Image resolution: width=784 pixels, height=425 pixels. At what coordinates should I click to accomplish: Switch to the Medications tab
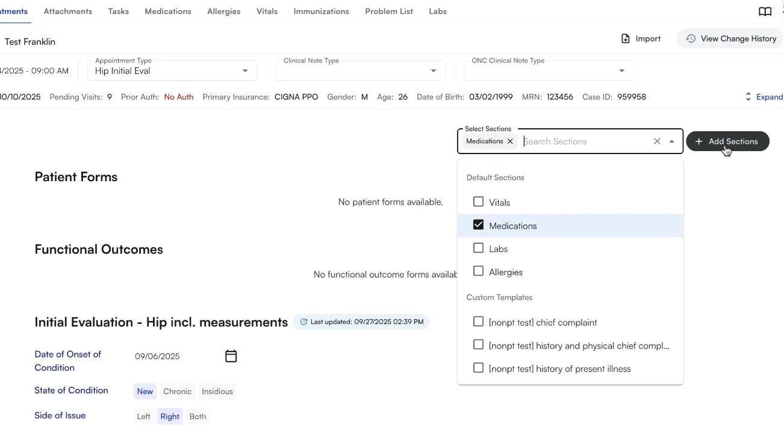[x=167, y=11]
